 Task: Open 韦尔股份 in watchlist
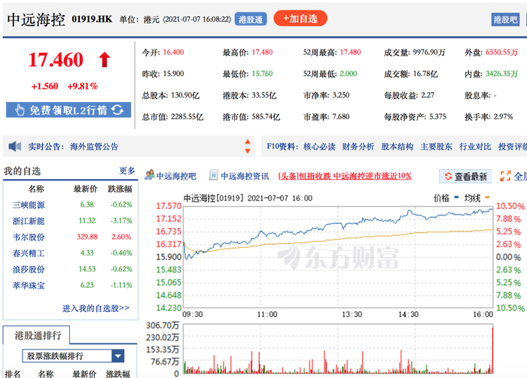29,237
